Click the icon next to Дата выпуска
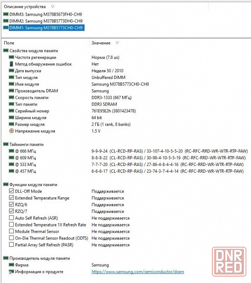Viewport: 251px width, 283px height. (11, 71)
